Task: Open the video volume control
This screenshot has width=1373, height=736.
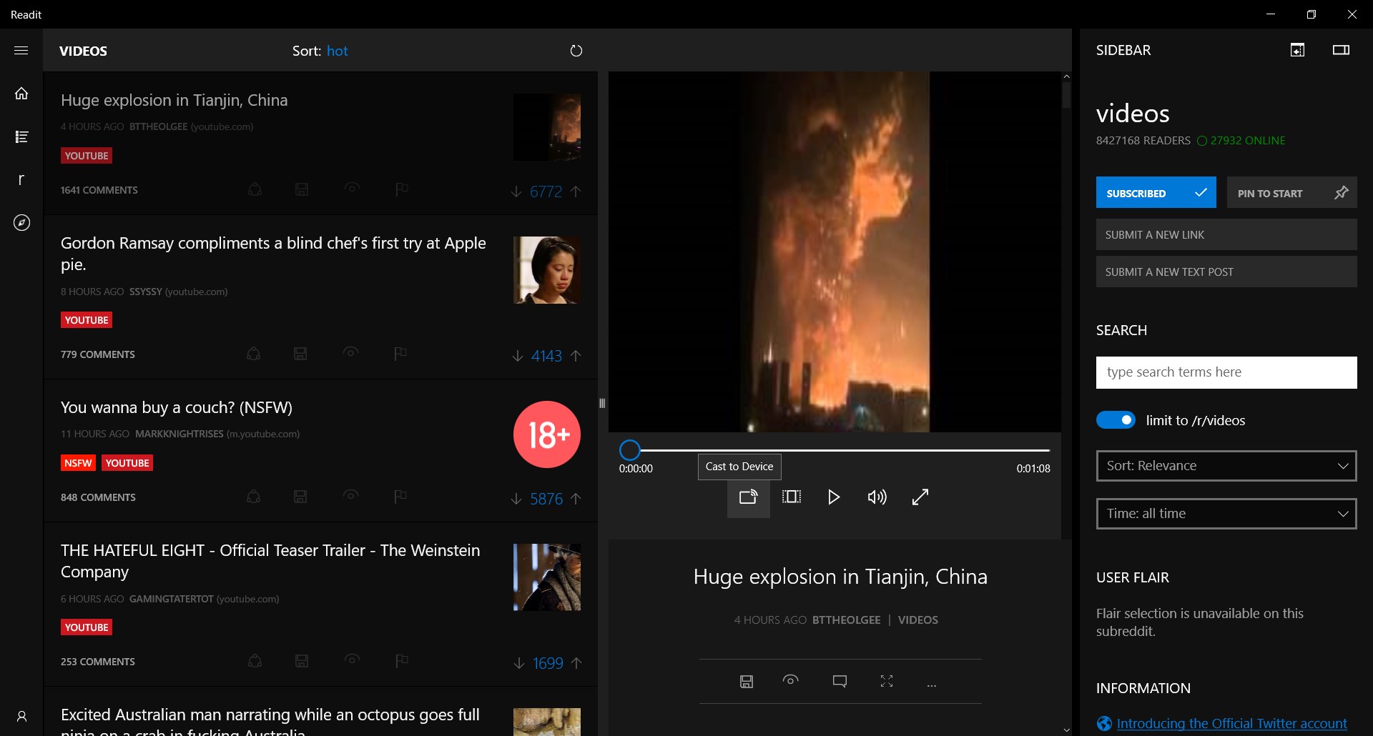Action: coord(877,497)
